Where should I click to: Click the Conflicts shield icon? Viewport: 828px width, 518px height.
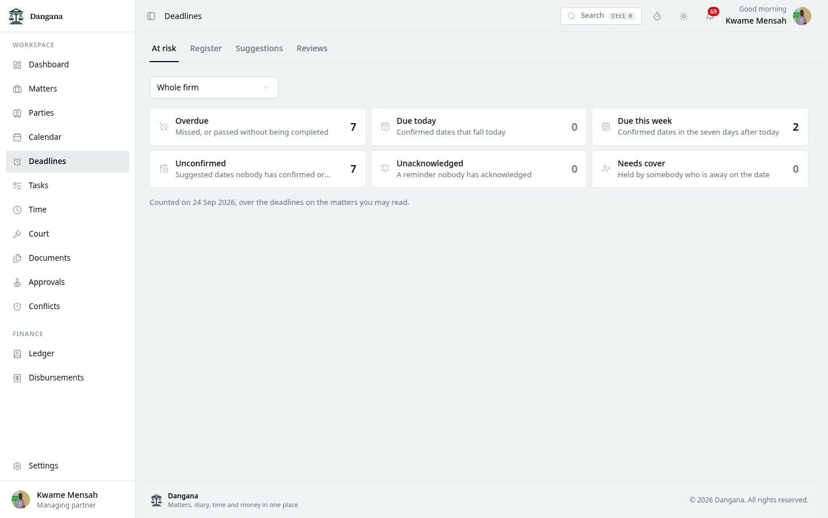17,307
